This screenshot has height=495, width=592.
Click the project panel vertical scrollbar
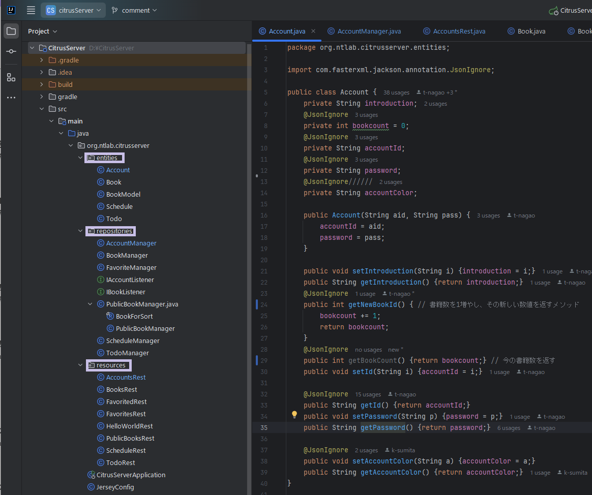tap(248, 268)
